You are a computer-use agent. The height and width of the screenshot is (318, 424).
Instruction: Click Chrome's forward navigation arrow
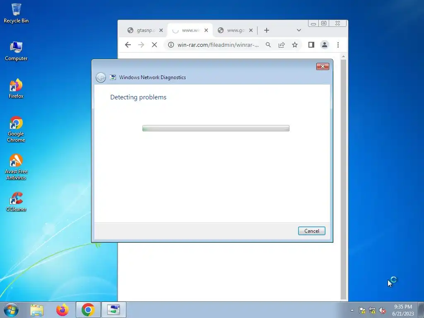click(x=141, y=45)
